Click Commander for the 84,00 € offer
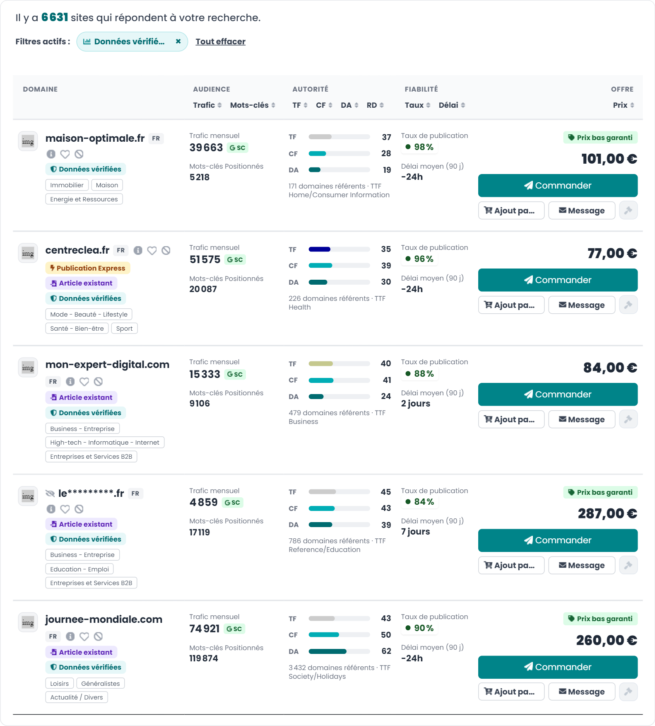This screenshot has height=726, width=655. pyautogui.click(x=558, y=394)
